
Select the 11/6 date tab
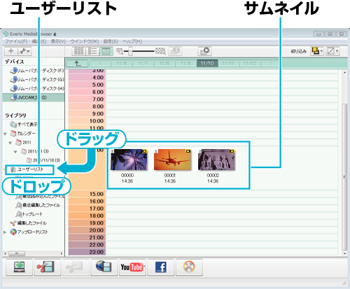[x=122, y=63]
